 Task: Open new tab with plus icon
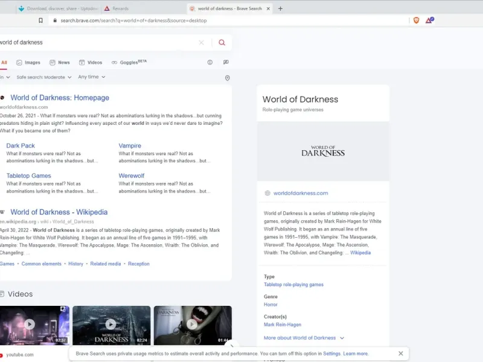(280, 8)
